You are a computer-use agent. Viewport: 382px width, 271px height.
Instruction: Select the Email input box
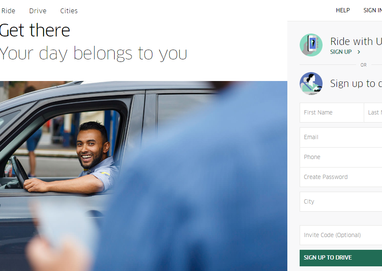tap(341, 137)
